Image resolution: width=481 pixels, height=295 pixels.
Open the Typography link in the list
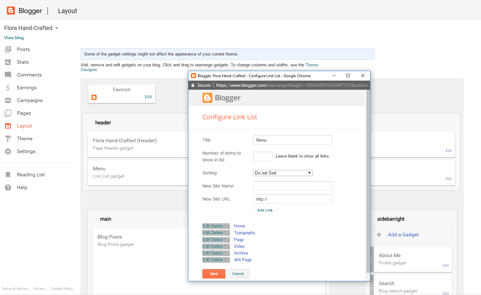[x=244, y=233]
